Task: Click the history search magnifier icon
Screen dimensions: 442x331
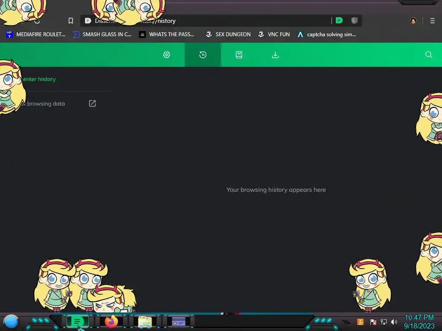Action: coord(429,55)
